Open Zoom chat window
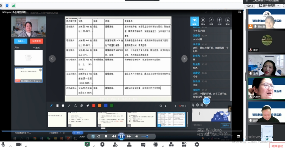The width and height of the screenshot is (292, 148). pos(143,144)
